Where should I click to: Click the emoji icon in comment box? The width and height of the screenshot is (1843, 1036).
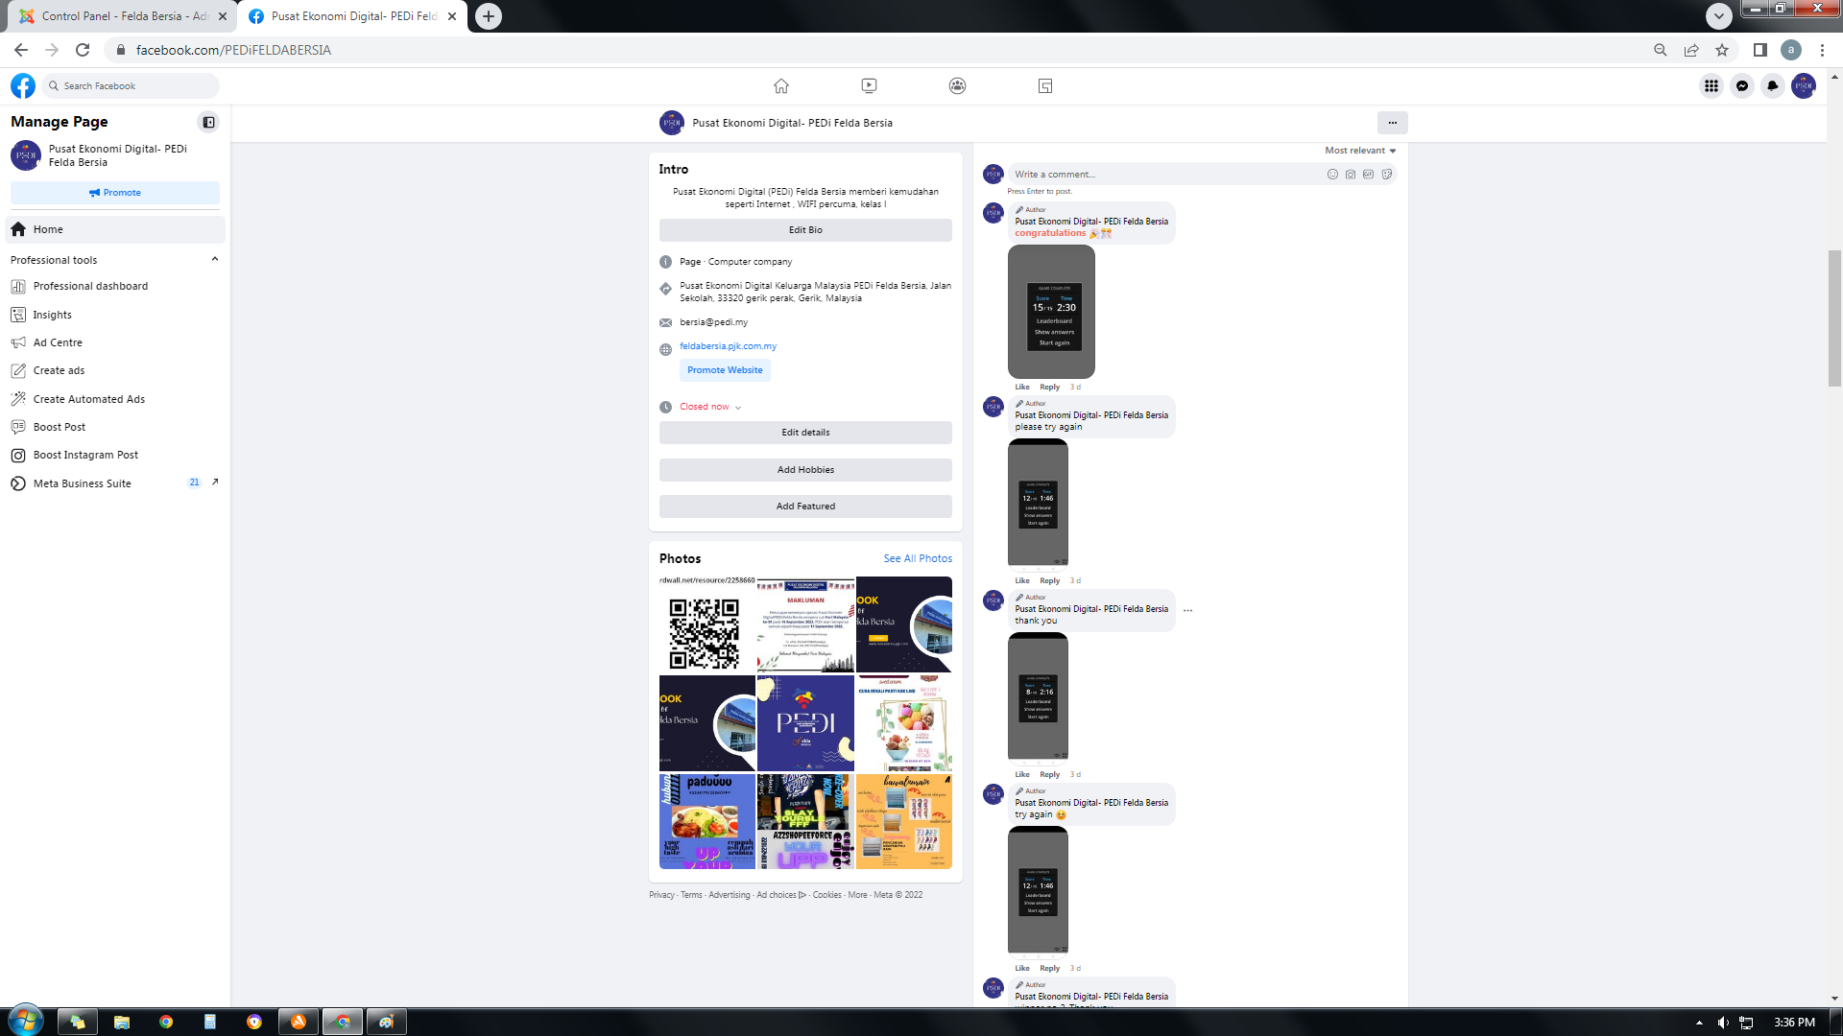[x=1332, y=175]
